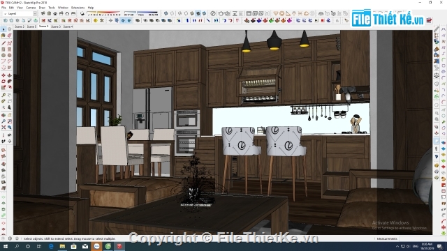
Task: Select the Rectangle tool
Action: [3, 50]
